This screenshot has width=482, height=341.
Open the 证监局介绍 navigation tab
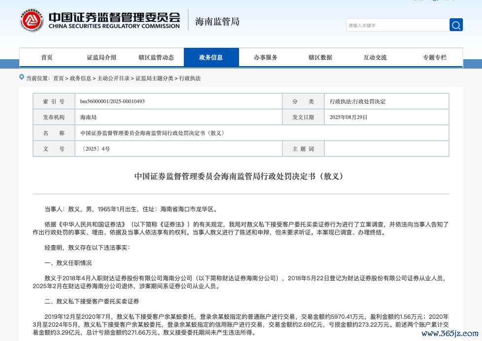tap(102, 58)
